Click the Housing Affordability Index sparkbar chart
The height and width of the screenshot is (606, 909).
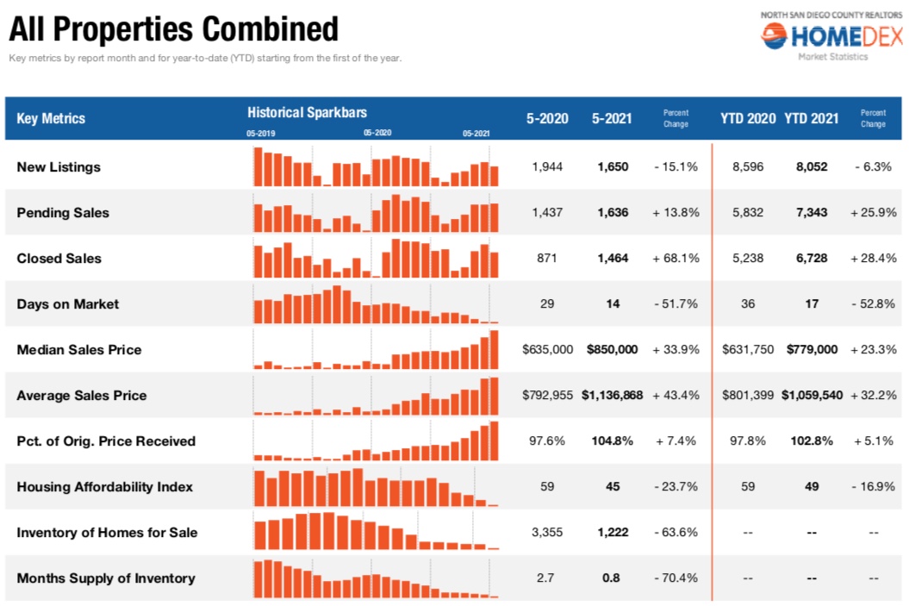point(376,486)
